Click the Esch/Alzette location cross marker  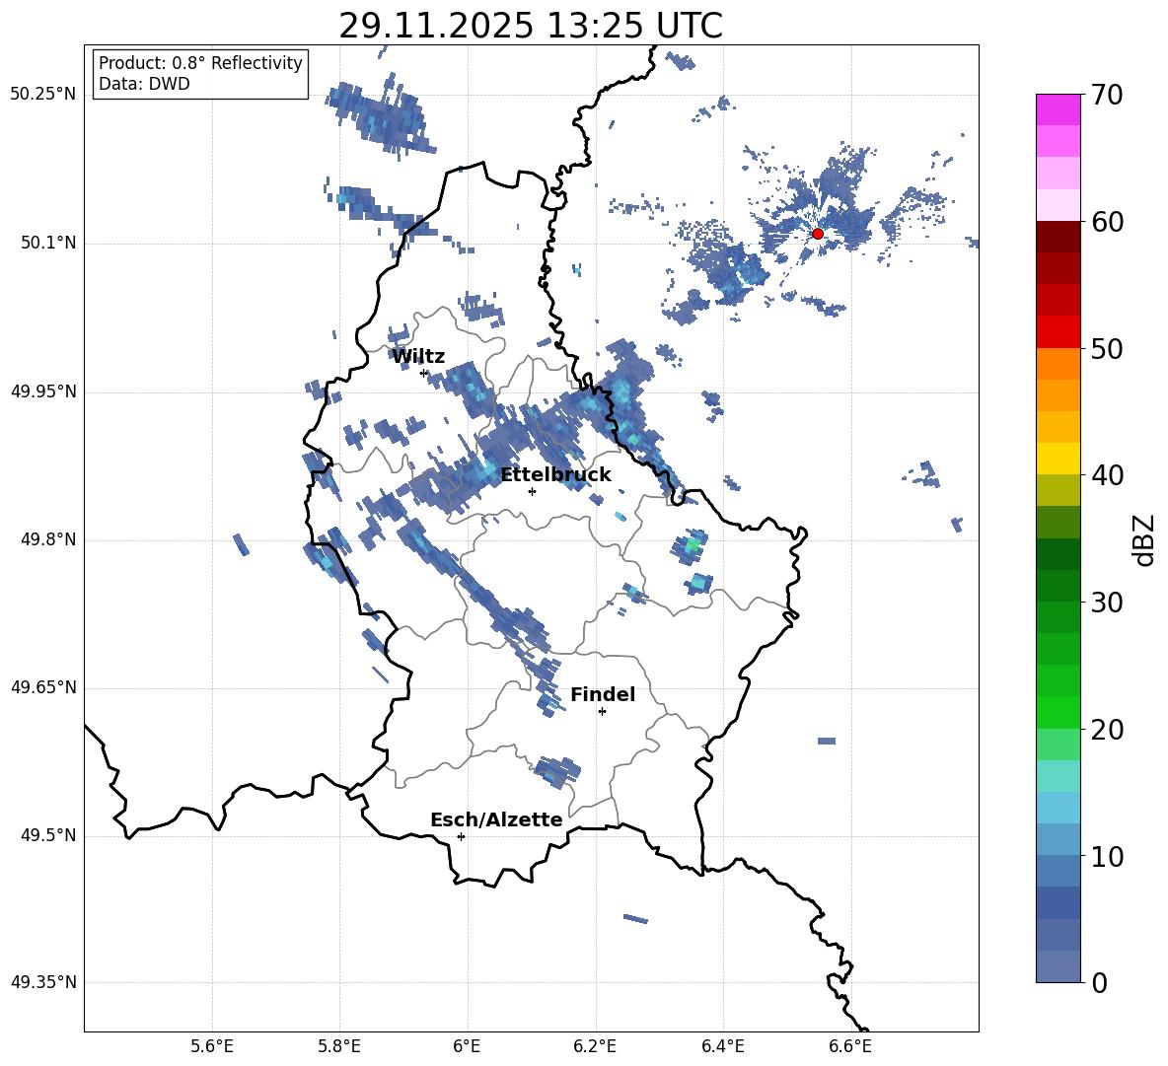coord(461,836)
